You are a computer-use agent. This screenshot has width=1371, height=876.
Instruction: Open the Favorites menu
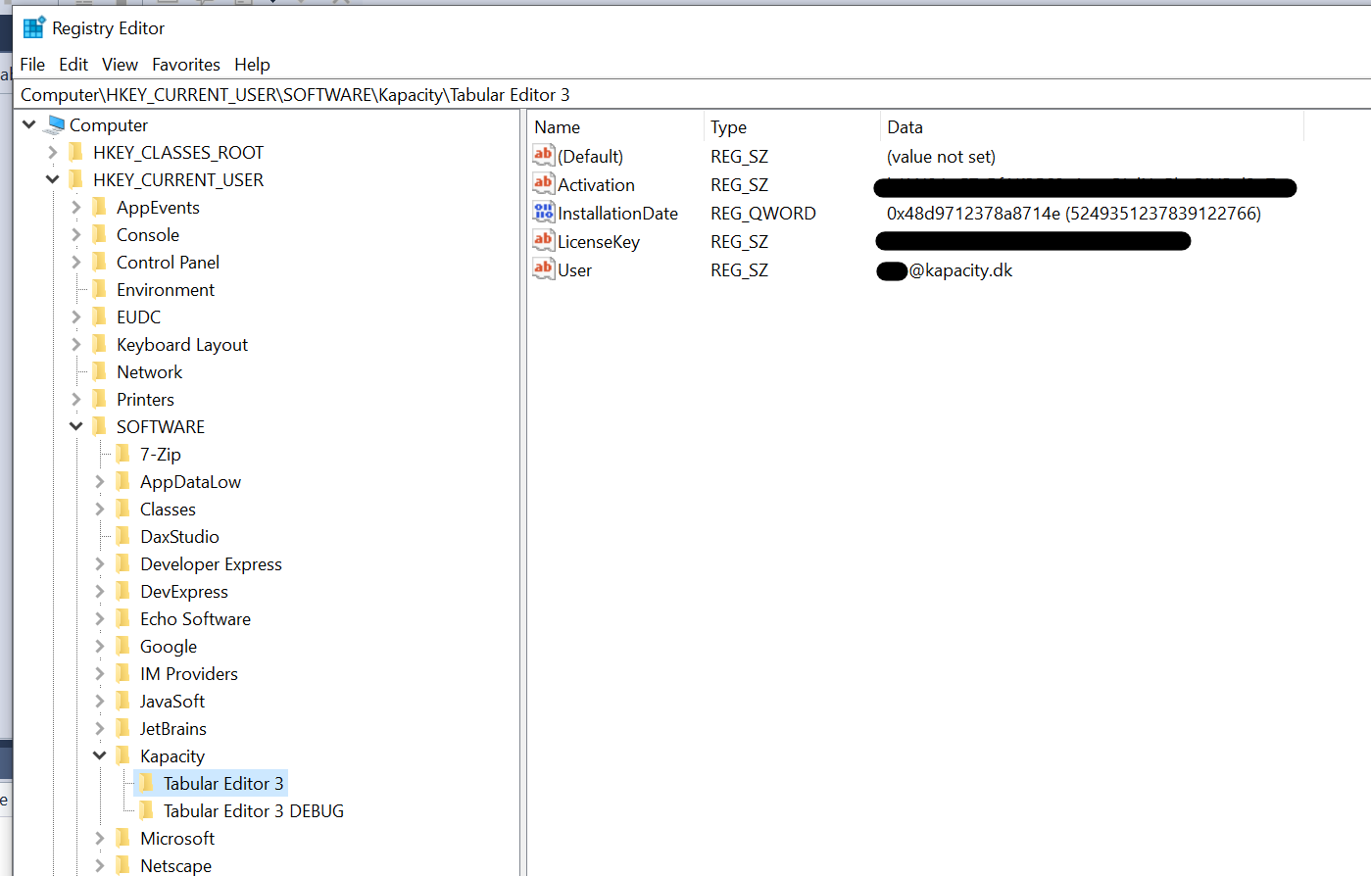click(x=186, y=64)
